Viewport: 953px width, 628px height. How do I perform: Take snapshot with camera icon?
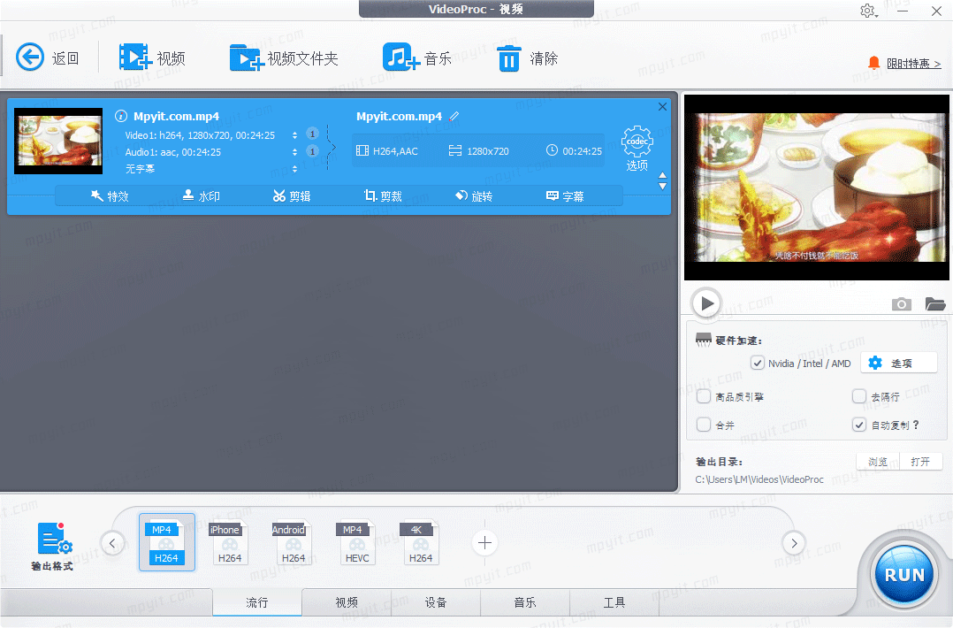tap(902, 304)
